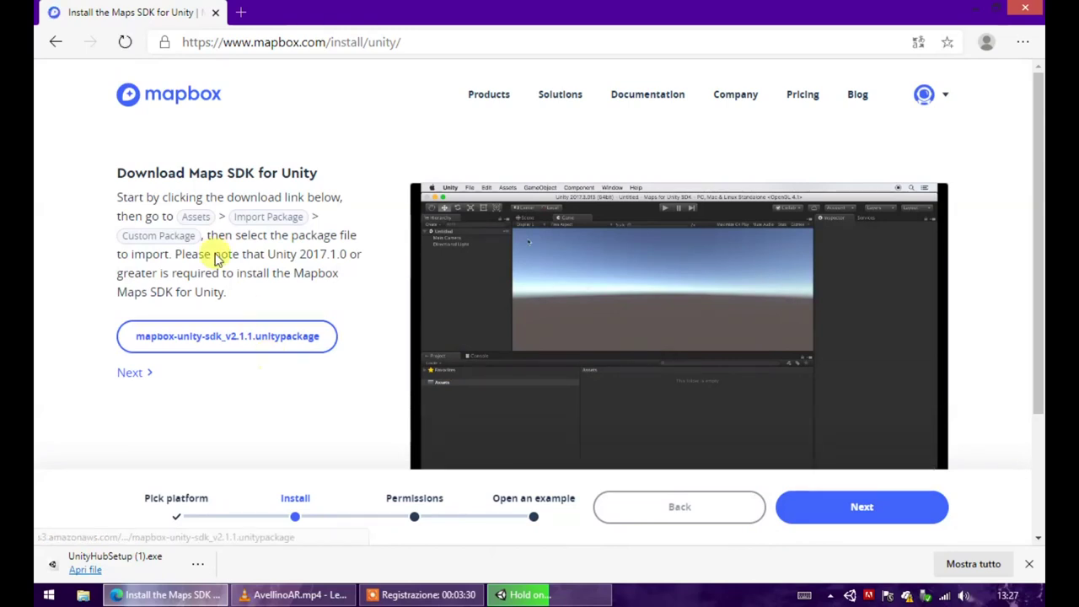Open a new browser tab

click(241, 12)
